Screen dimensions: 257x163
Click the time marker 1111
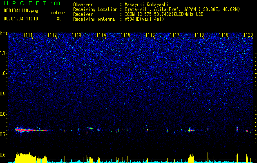tap(28, 35)
